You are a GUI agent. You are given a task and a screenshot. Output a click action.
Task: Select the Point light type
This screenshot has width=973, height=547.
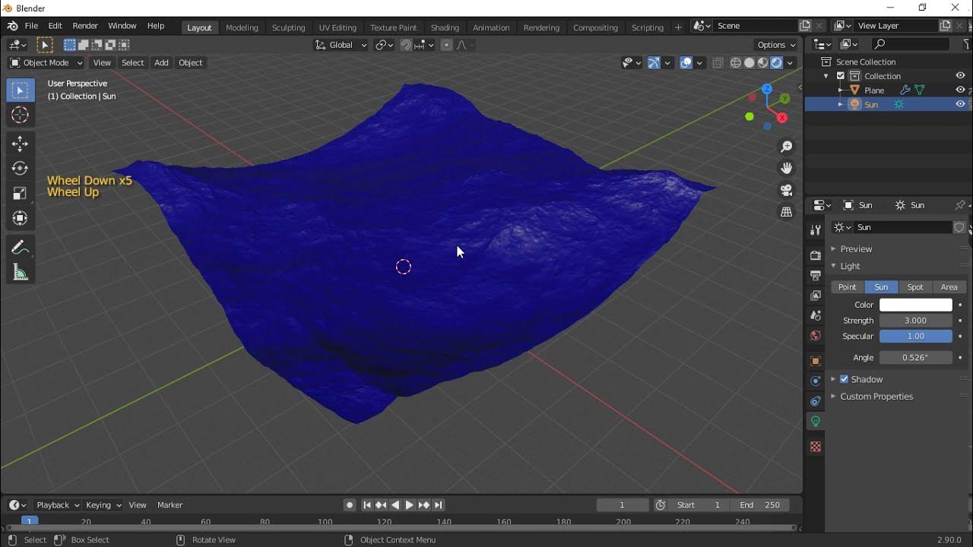point(848,287)
